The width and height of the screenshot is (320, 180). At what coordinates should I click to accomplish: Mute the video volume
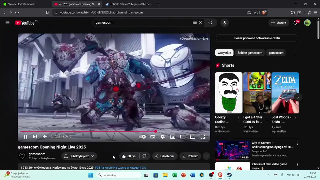point(45,137)
